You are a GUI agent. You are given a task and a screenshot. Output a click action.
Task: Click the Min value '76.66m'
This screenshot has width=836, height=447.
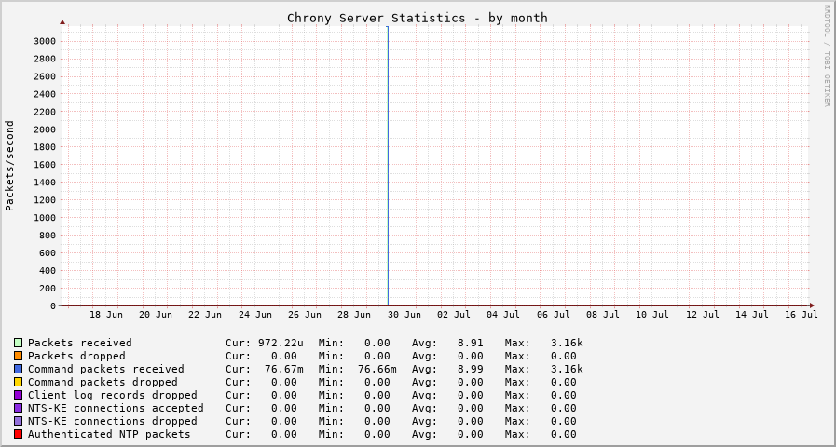tap(377, 369)
